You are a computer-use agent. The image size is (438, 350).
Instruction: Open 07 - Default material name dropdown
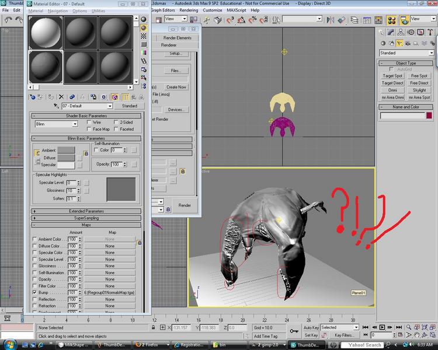tap(110, 106)
